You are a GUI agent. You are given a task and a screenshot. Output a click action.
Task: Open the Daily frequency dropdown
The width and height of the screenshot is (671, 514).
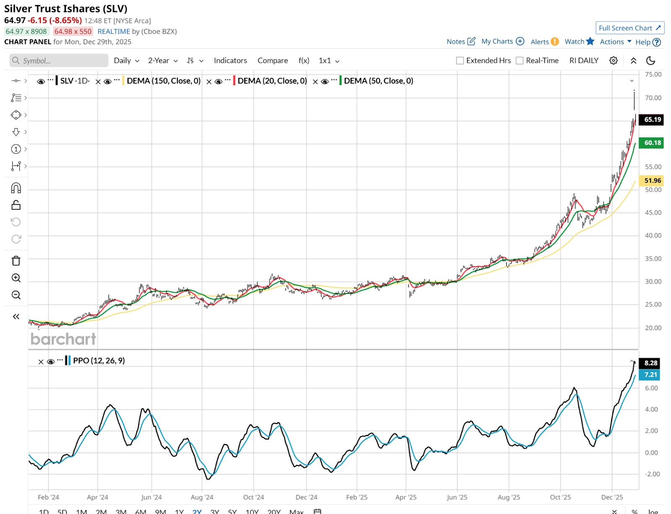126,61
